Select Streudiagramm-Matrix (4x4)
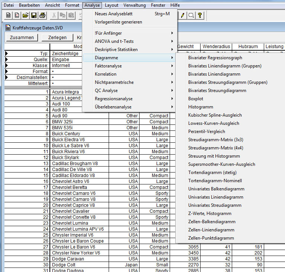285x272 pixels. 230,148
